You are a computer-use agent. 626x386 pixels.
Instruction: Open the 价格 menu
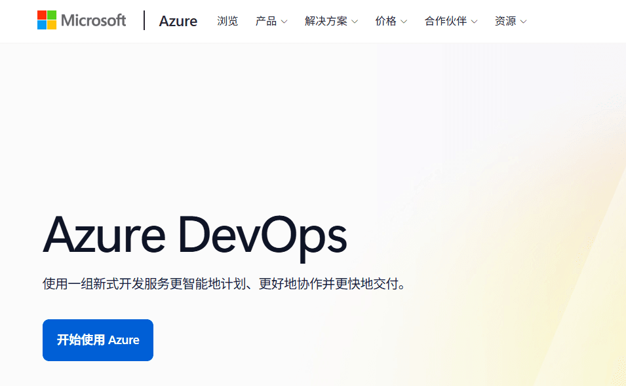coord(391,21)
